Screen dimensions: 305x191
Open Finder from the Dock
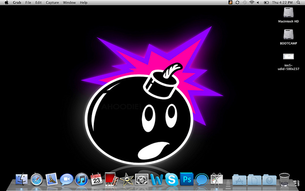coord(21,179)
